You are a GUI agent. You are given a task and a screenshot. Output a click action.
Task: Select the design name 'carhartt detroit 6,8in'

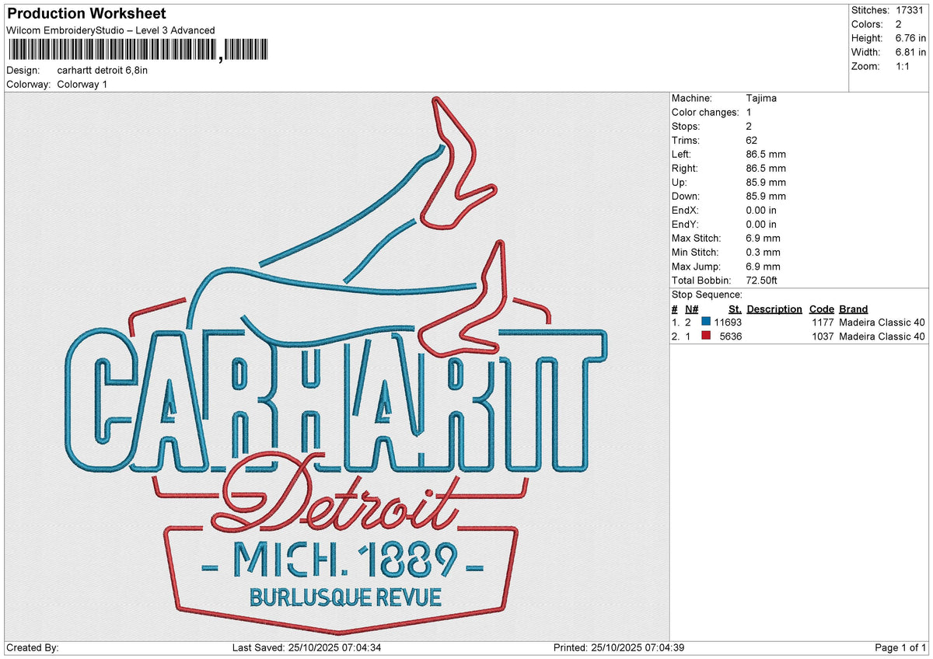tap(102, 70)
